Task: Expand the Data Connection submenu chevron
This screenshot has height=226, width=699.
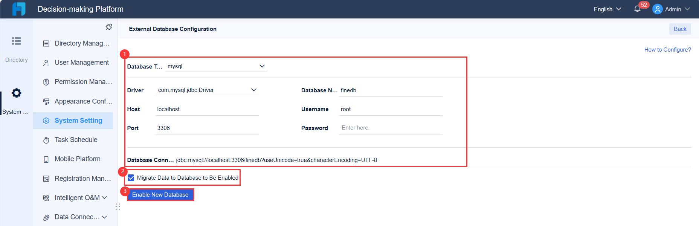Action: (104, 217)
